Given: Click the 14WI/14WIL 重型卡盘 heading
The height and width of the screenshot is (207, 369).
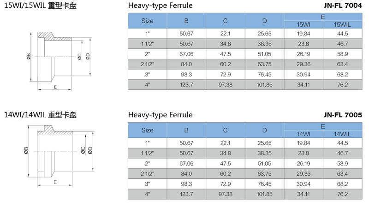Looking at the screenshot, I should click(x=40, y=115).
